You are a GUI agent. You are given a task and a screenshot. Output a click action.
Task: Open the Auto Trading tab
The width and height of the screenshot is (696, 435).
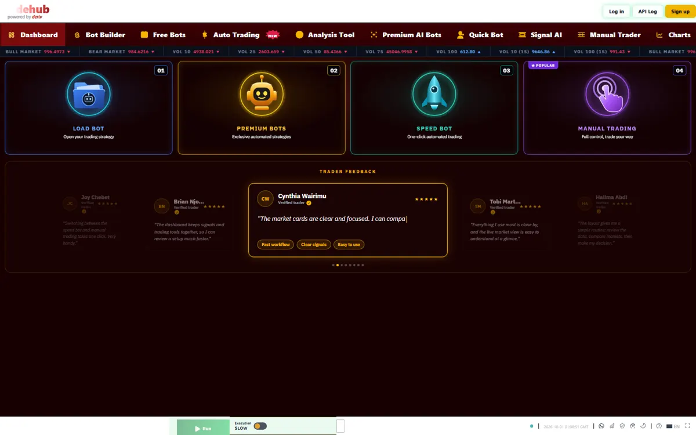240,35
